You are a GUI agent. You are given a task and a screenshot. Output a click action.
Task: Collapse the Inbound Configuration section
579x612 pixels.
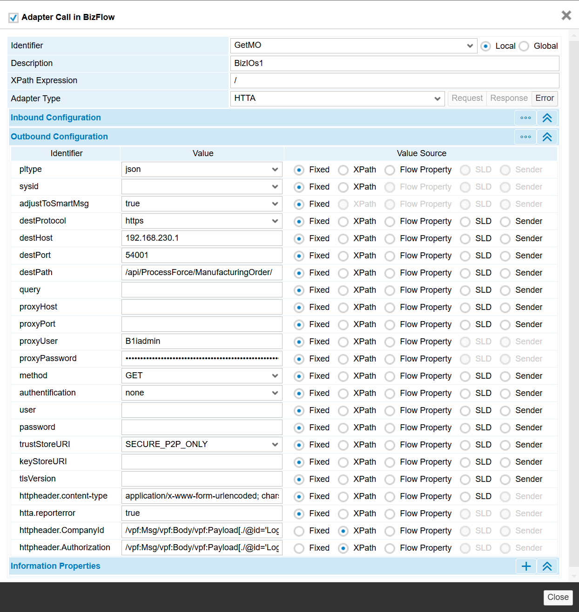(x=547, y=118)
